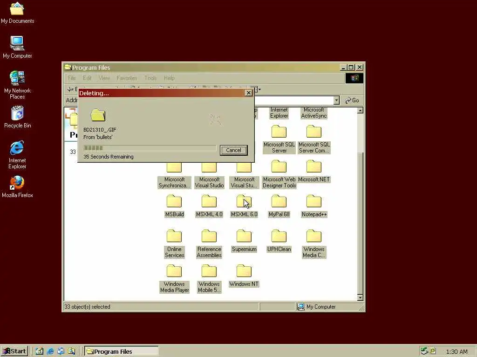Select the Microsoft SQL Server folder
The image size is (477, 357).
click(279, 139)
